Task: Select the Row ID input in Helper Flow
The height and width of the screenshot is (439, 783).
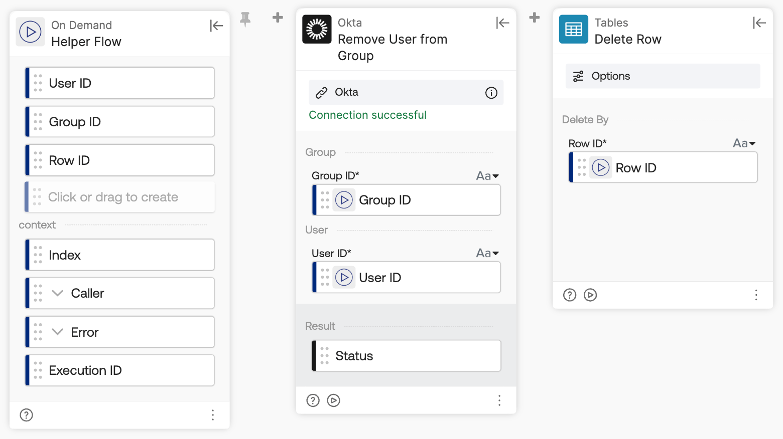Action: click(120, 160)
